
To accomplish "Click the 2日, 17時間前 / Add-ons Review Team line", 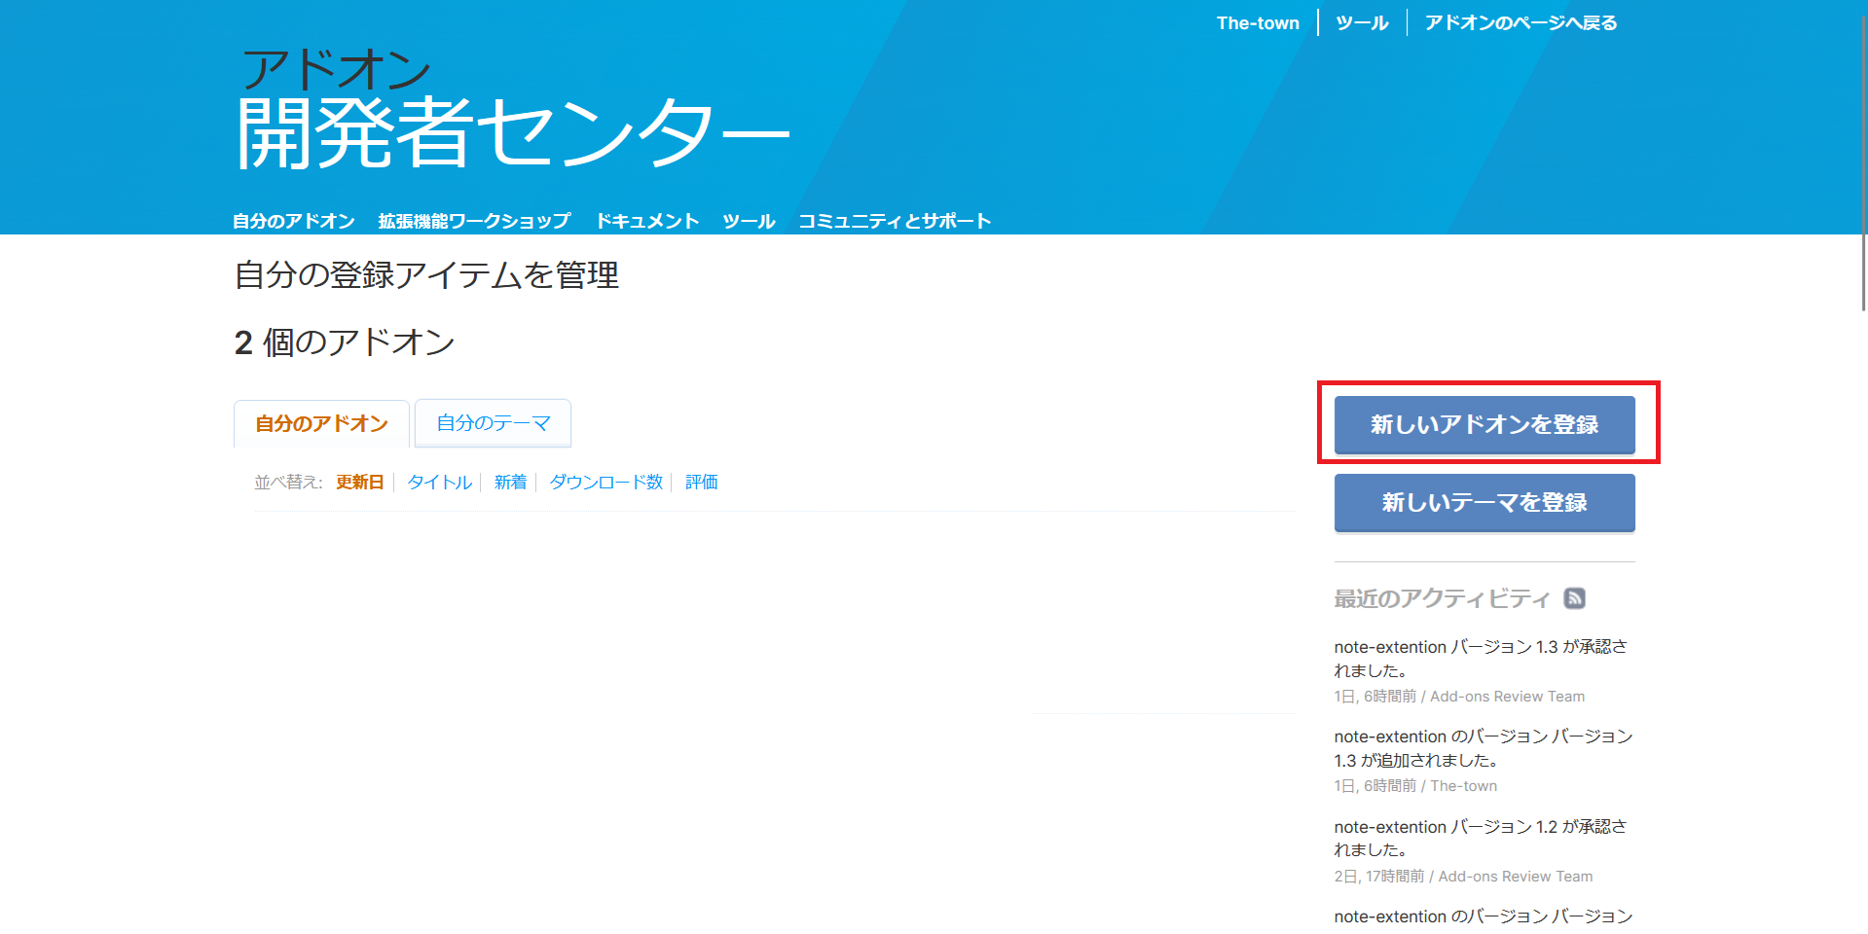I will tap(1463, 877).
